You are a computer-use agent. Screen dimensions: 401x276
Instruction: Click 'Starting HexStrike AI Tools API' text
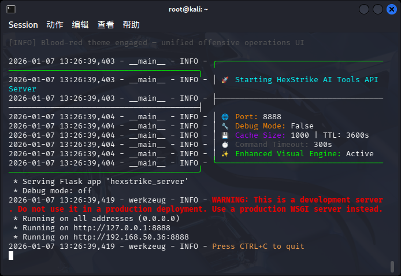(x=306, y=80)
